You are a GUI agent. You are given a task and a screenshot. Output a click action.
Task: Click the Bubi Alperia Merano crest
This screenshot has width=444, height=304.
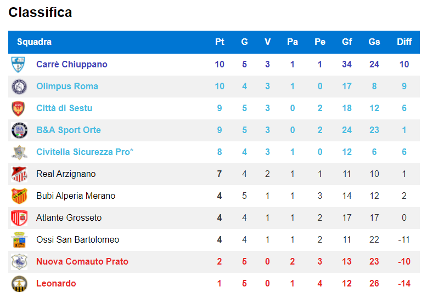pyautogui.click(x=19, y=196)
